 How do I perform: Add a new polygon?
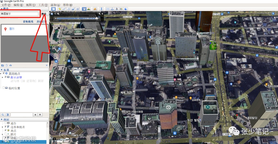tap(64, 9)
